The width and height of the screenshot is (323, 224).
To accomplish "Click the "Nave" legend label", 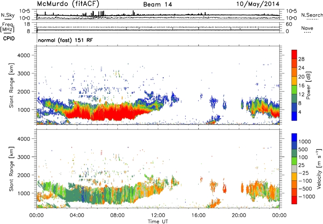I will pos(307,28).
